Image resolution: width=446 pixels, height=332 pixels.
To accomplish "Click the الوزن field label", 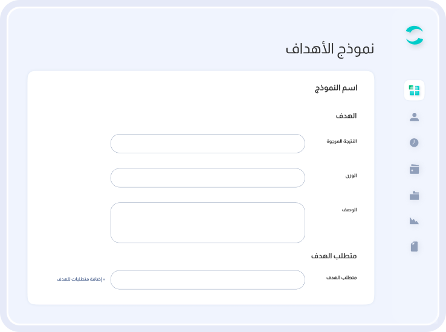I will click(x=351, y=176).
